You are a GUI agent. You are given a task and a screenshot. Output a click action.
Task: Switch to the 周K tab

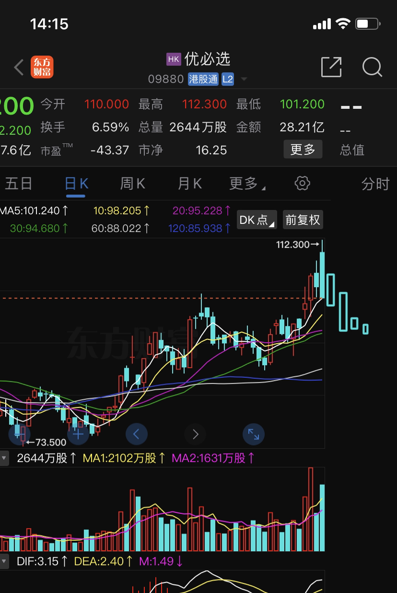132,183
